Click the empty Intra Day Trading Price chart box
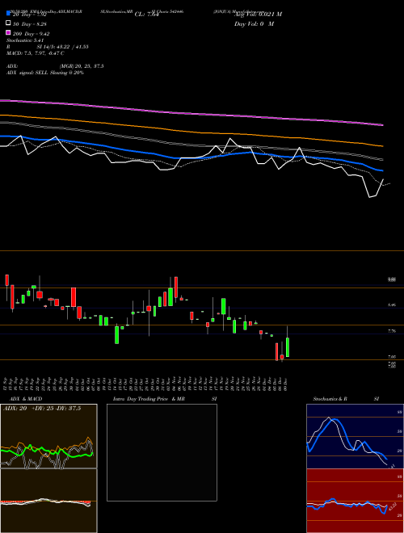The image size is (404, 533). pyautogui.click(x=162, y=452)
